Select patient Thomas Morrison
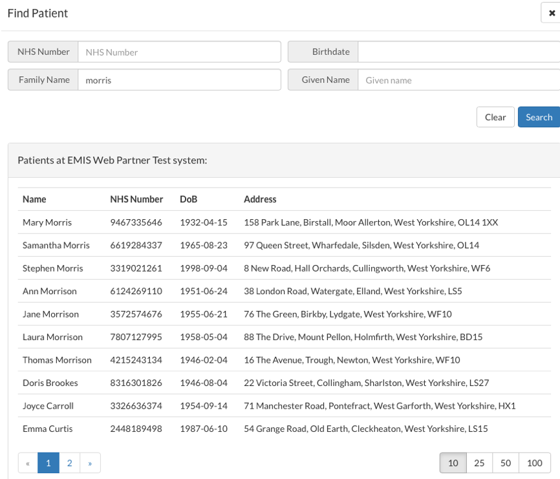The height and width of the screenshot is (479, 560). coord(57,360)
